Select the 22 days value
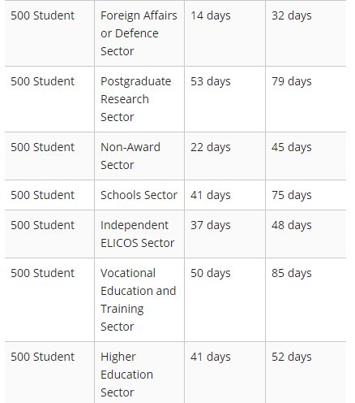The image size is (355, 403). [211, 147]
